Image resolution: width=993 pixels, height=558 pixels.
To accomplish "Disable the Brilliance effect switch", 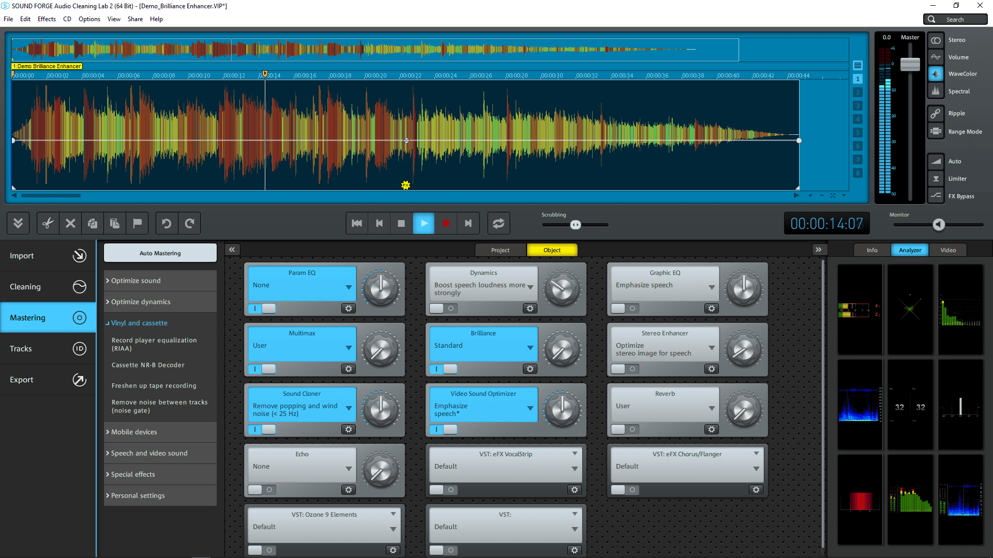I will [444, 369].
